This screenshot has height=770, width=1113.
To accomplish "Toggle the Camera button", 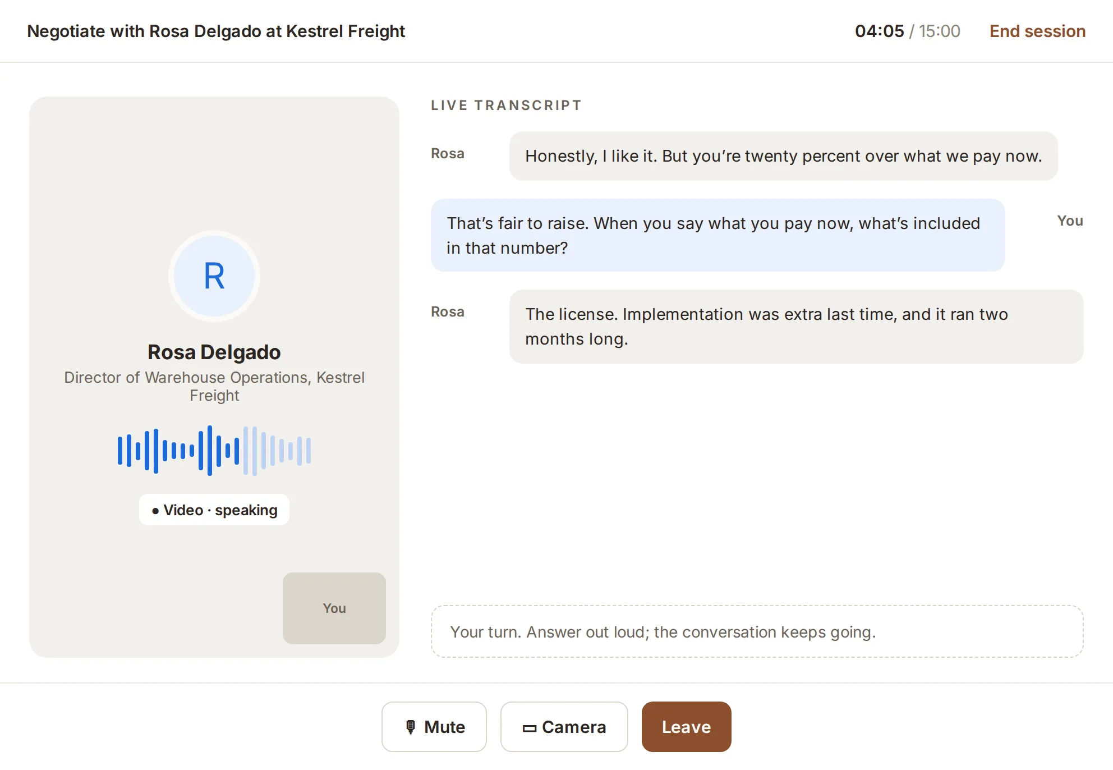I will tap(564, 726).
